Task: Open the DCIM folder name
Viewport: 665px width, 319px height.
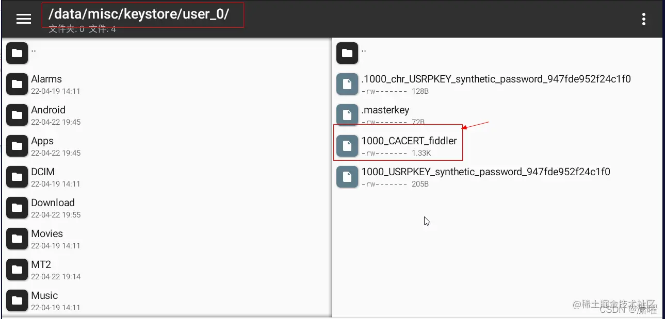Action: 43,172
